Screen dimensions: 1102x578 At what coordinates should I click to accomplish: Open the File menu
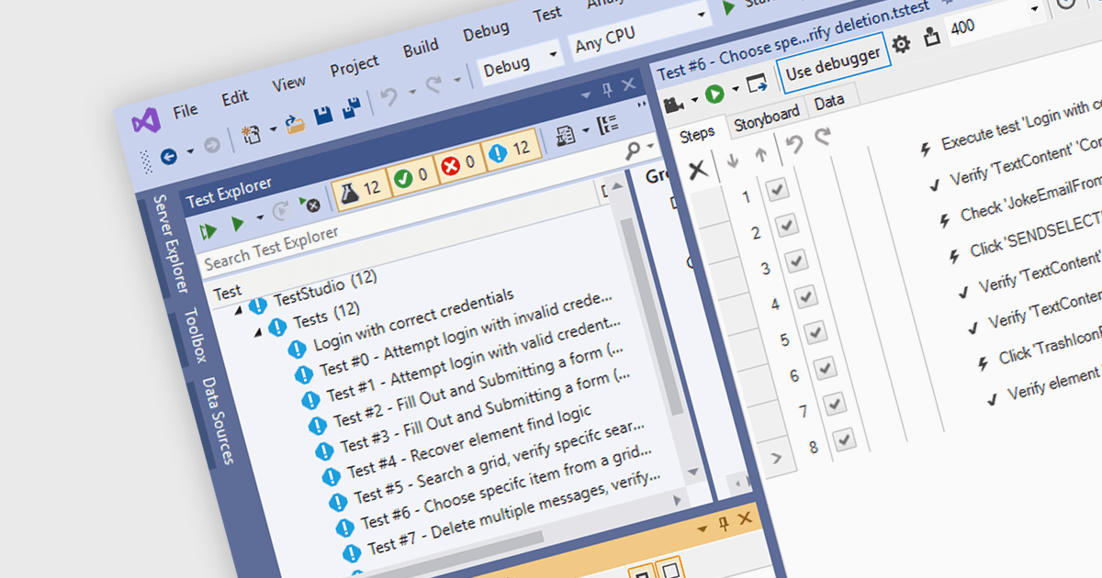pos(185,110)
